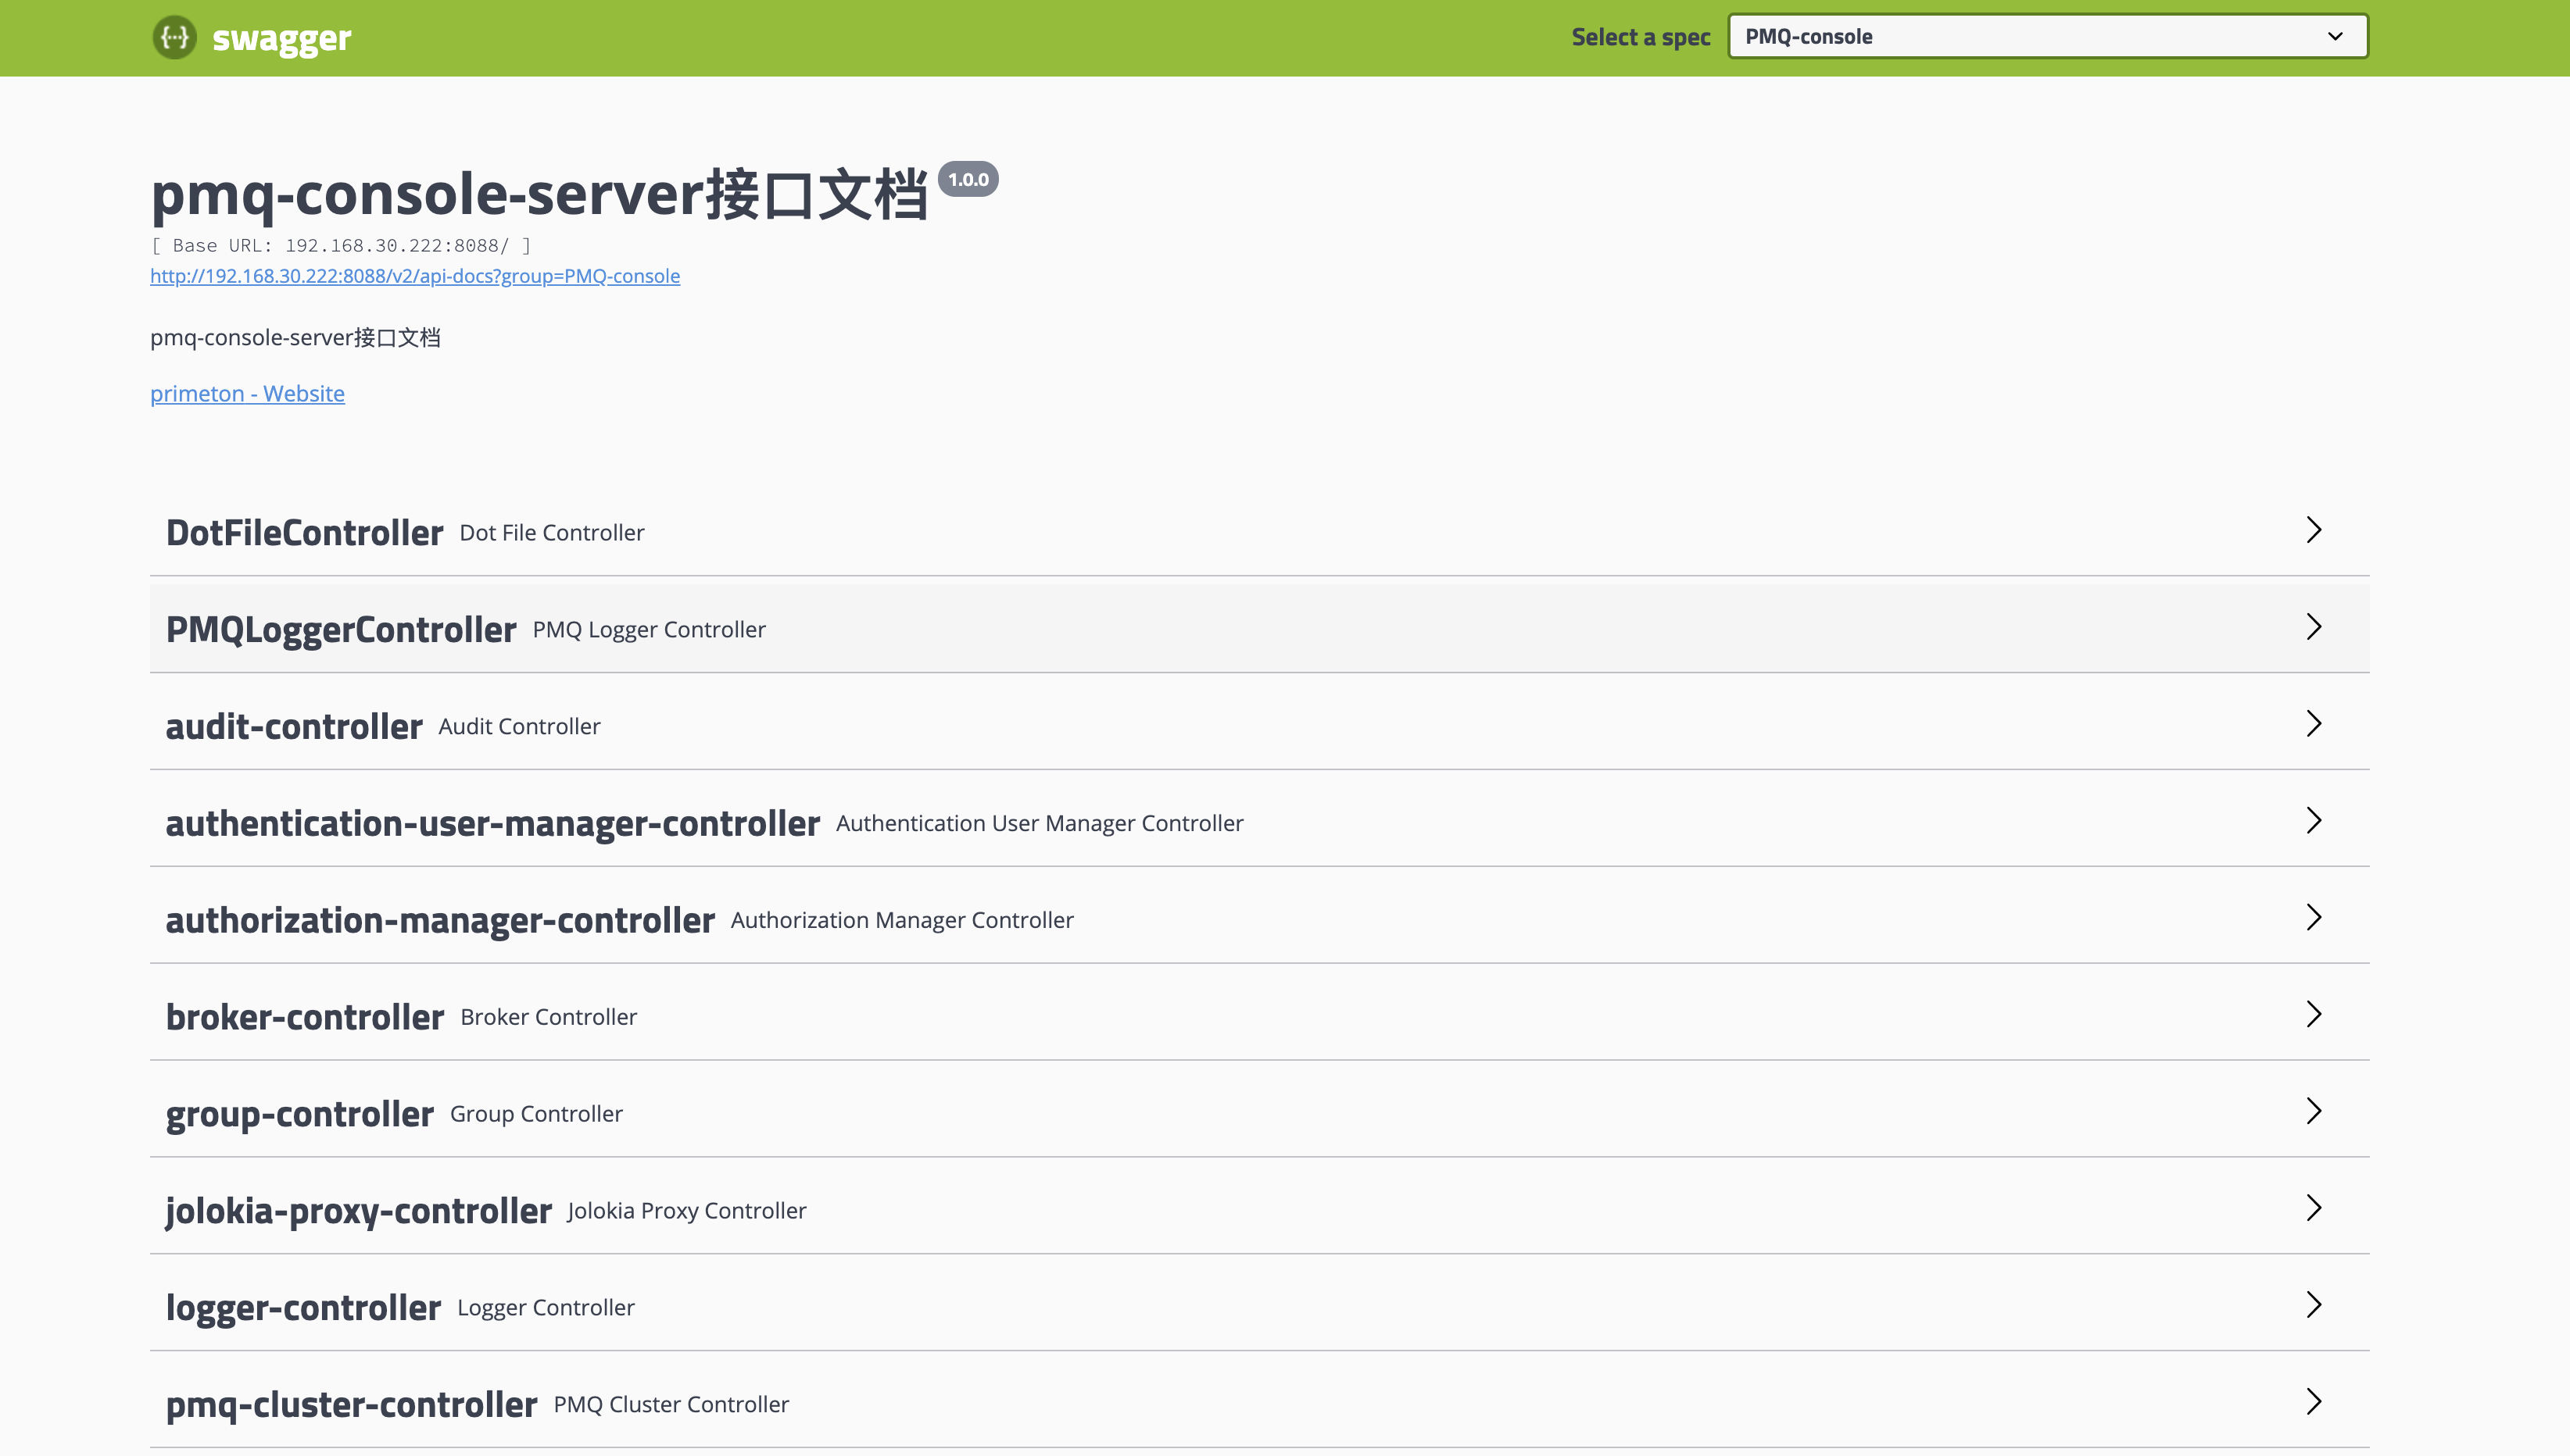The width and height of the screenshot is (2570, 1456).
Task: Click authentication-user-manager-controller chevron arrow
Action: [2313, 821]
